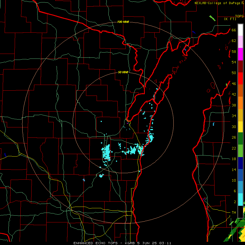This screenshot has height=245, width=245.
Task: Select the bright red legend swatch
Action: click(x=240, y=78)
